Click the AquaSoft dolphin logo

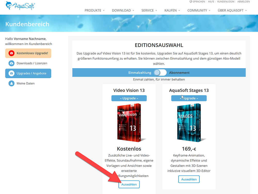(20, 6)
